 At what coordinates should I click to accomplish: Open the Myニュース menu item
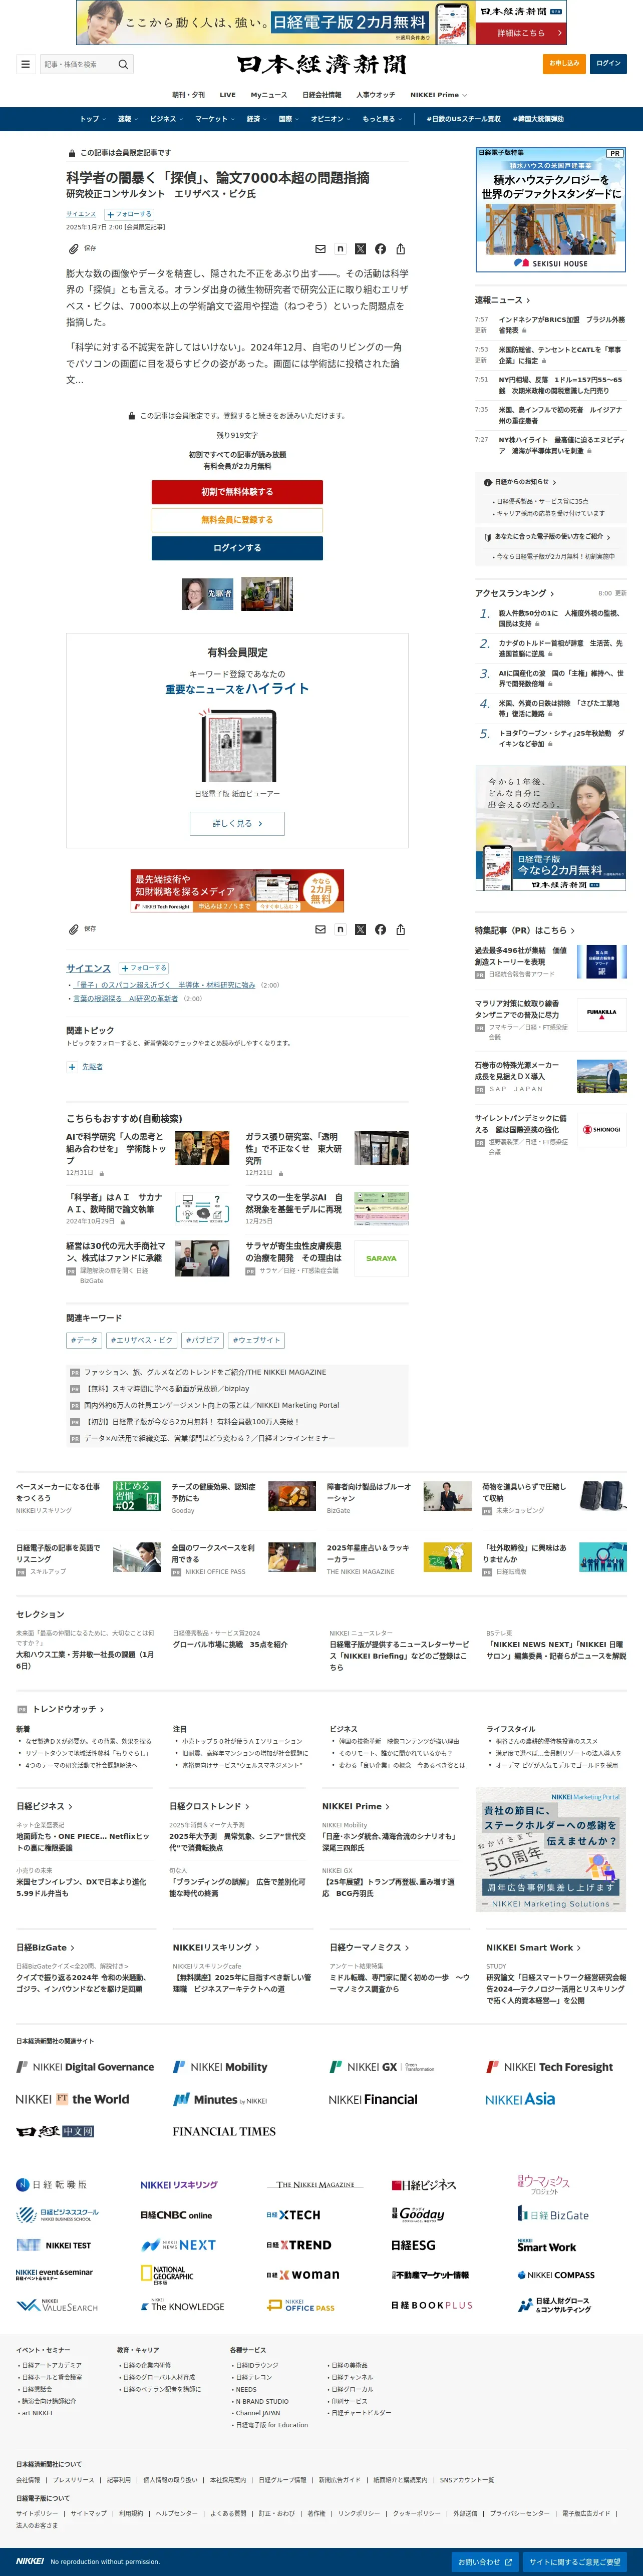[268, 95]
